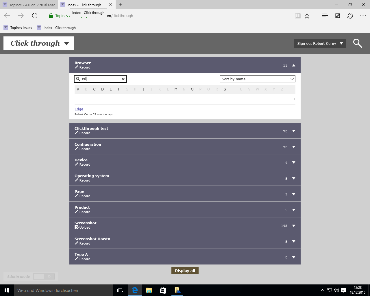This screenshot has height=296, width=370.
Task: Open Windows Store from the taskbar
Action: [x=163, y=290]
